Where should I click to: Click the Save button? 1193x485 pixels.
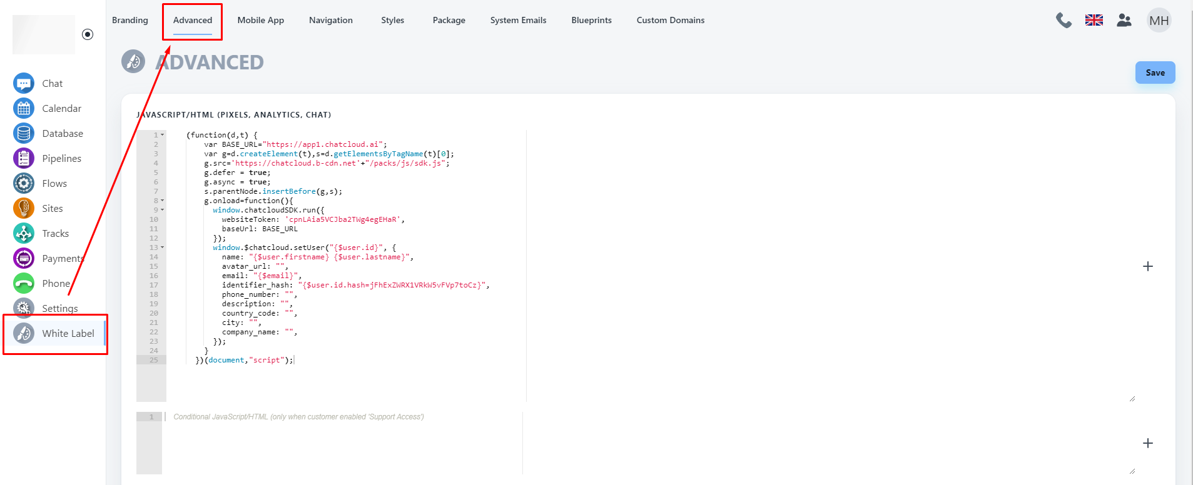point(1155,72)
